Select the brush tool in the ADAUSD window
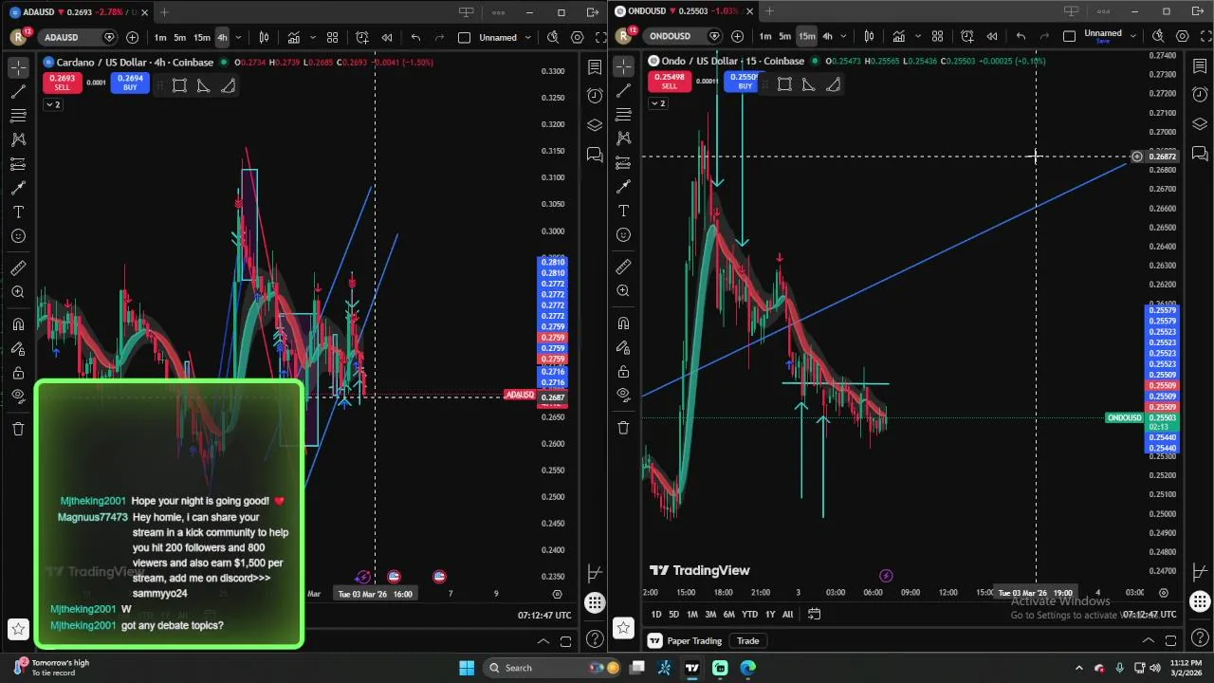 18,188
